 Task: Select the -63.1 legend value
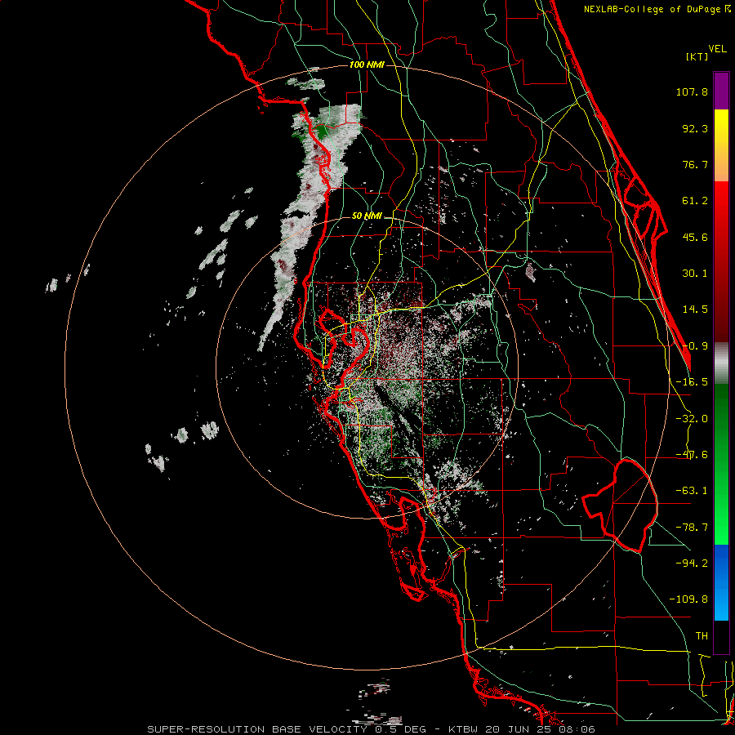pyautogui.click(x=692, y=491)
